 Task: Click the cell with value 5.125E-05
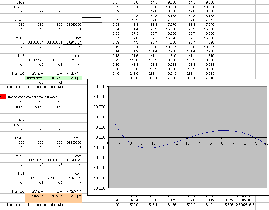coord(73,60)
